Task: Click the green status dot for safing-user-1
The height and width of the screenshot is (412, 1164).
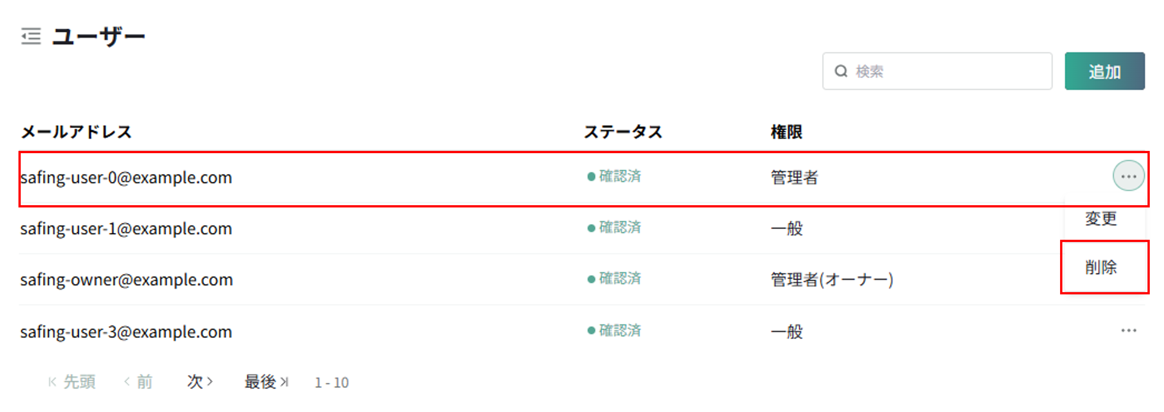Action: [591, 228]
